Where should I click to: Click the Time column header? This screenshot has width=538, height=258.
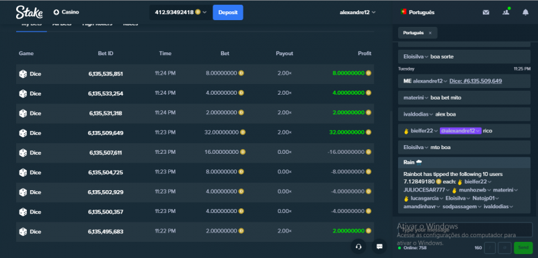[165, 54]
